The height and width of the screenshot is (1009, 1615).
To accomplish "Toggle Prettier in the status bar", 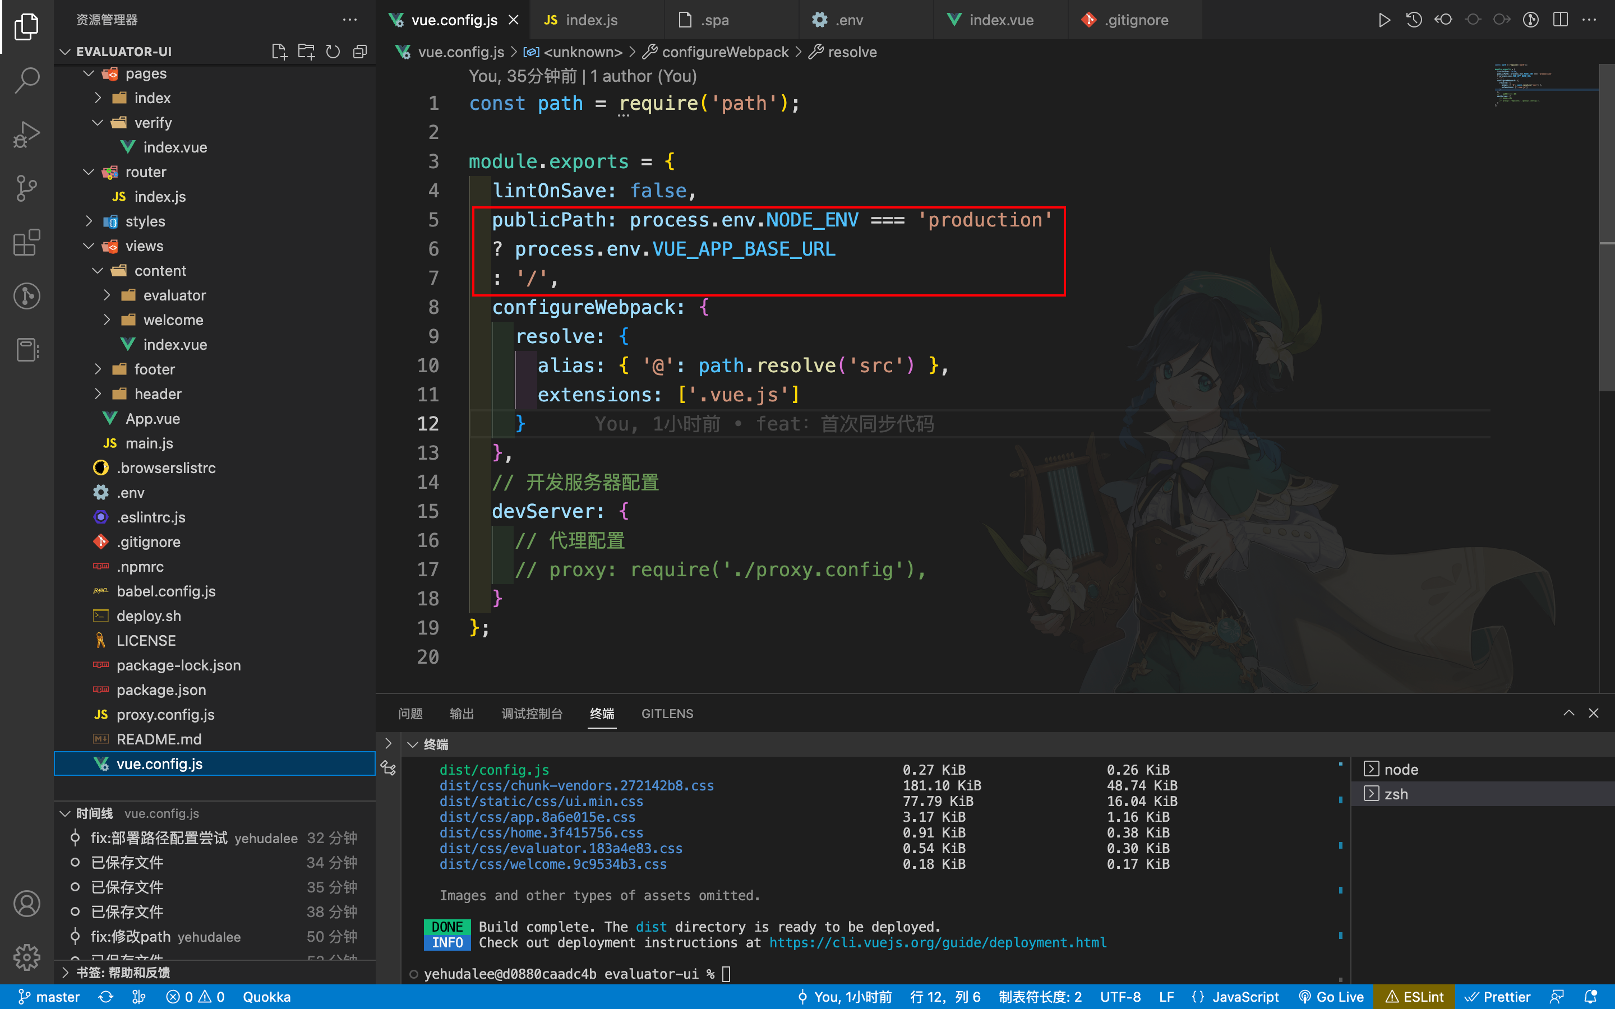I will coord(1498,996).
